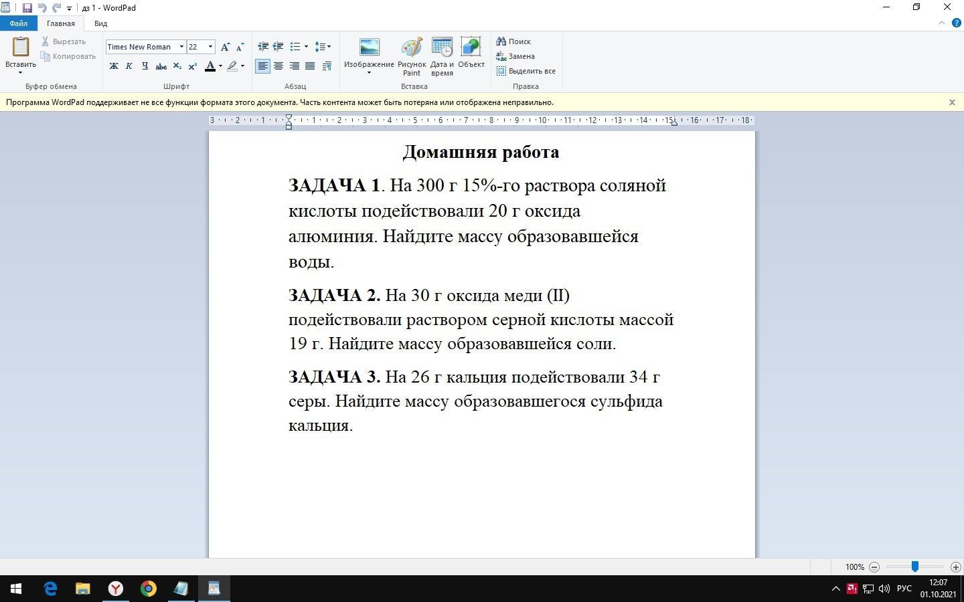Click the Times New Roman font name field

141,47
